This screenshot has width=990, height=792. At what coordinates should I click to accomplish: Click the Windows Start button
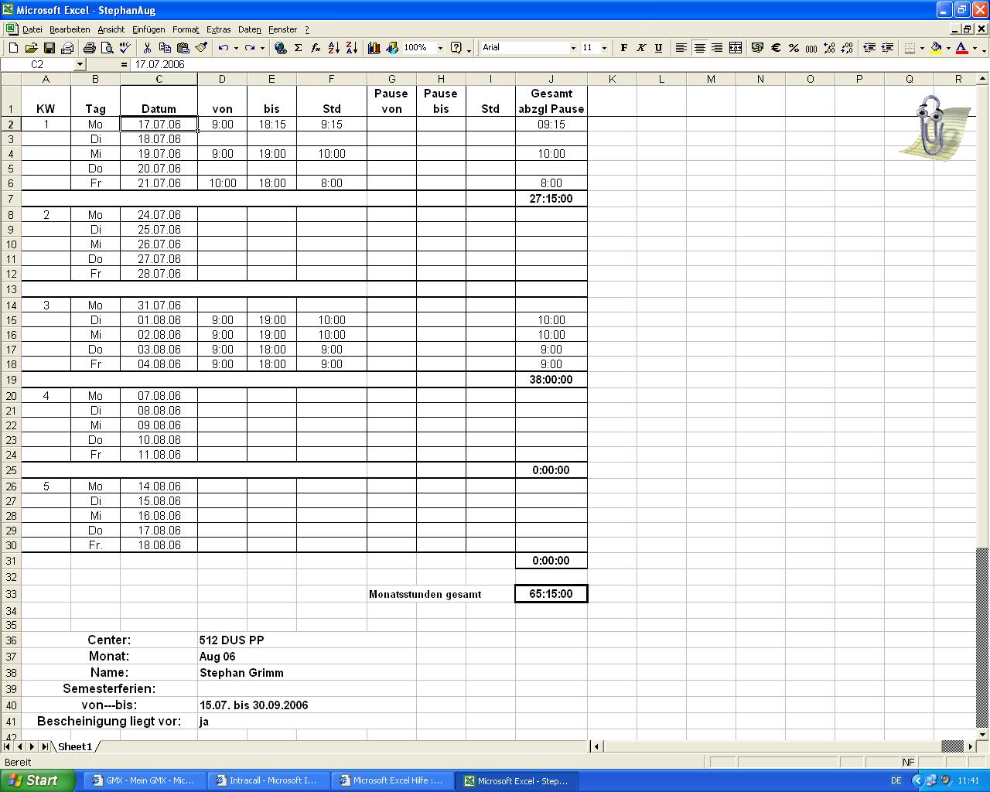coord(37,780)
